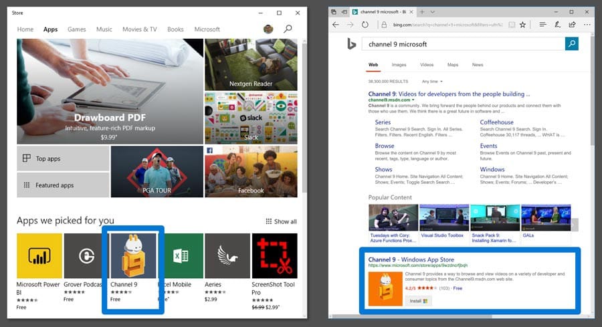Open the Edge Hub icon
The height and width of the screenshot is (327, 602).
coord(542,25)
